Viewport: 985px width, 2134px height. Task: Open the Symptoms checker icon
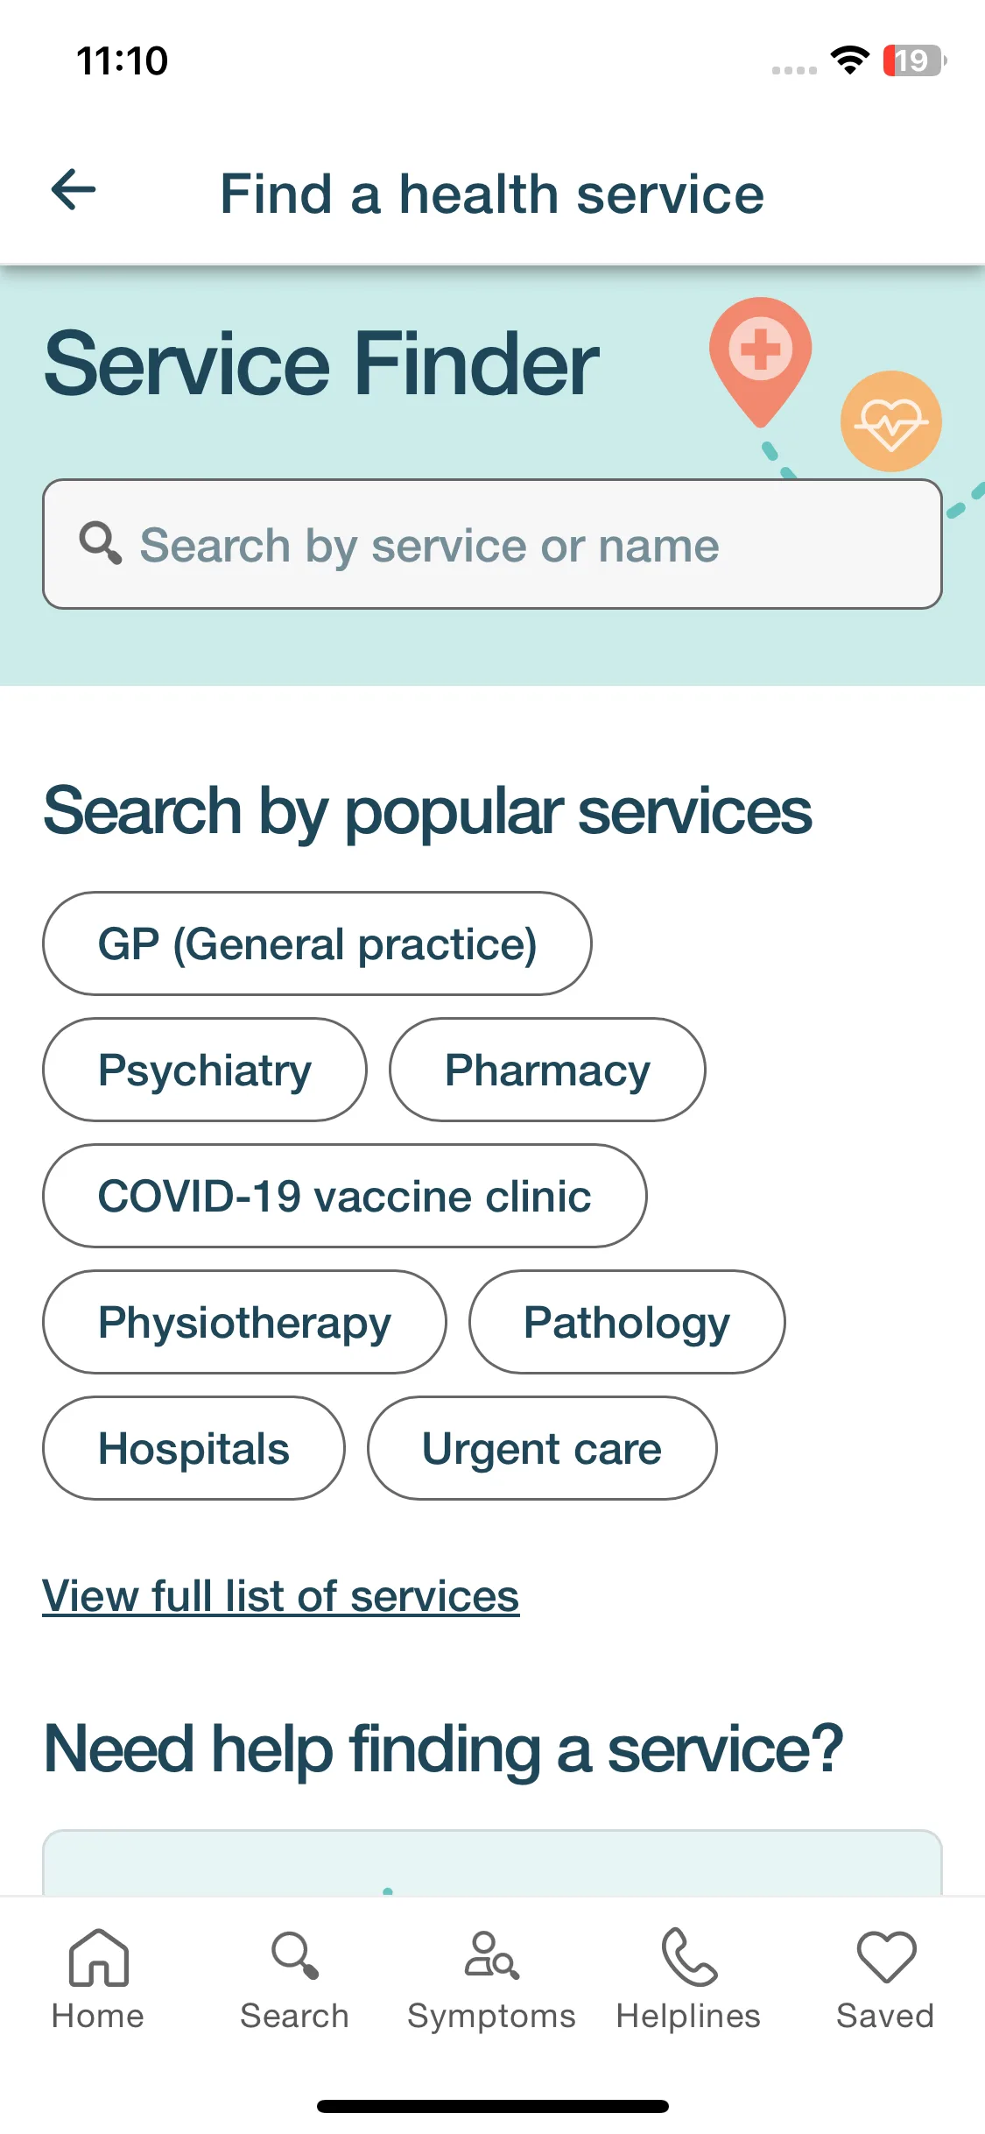[x=491, y=1955]
